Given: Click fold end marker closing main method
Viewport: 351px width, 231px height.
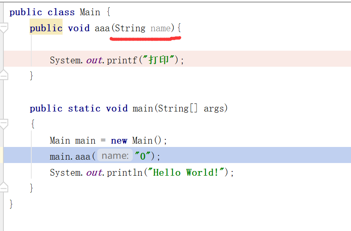Looking at the screenshot, I should click(x=3, y=187).
